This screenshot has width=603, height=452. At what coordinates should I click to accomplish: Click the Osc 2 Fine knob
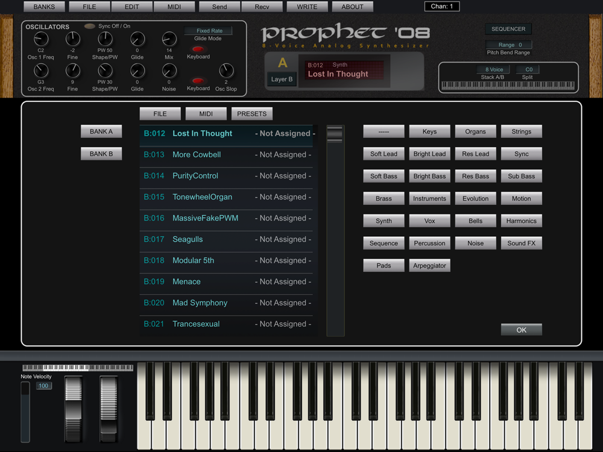[73, 71]
